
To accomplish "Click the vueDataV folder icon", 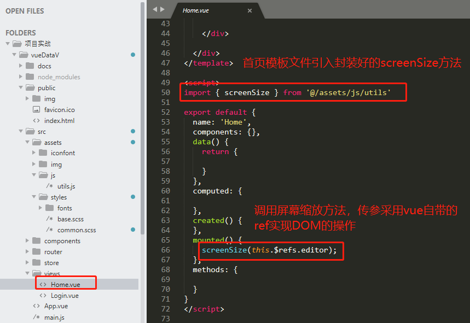I will pyautogui.click(x=24, y=55).
